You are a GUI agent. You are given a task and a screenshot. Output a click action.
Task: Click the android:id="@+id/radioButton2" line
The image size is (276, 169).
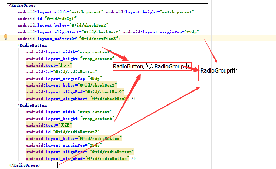point(63,132)
